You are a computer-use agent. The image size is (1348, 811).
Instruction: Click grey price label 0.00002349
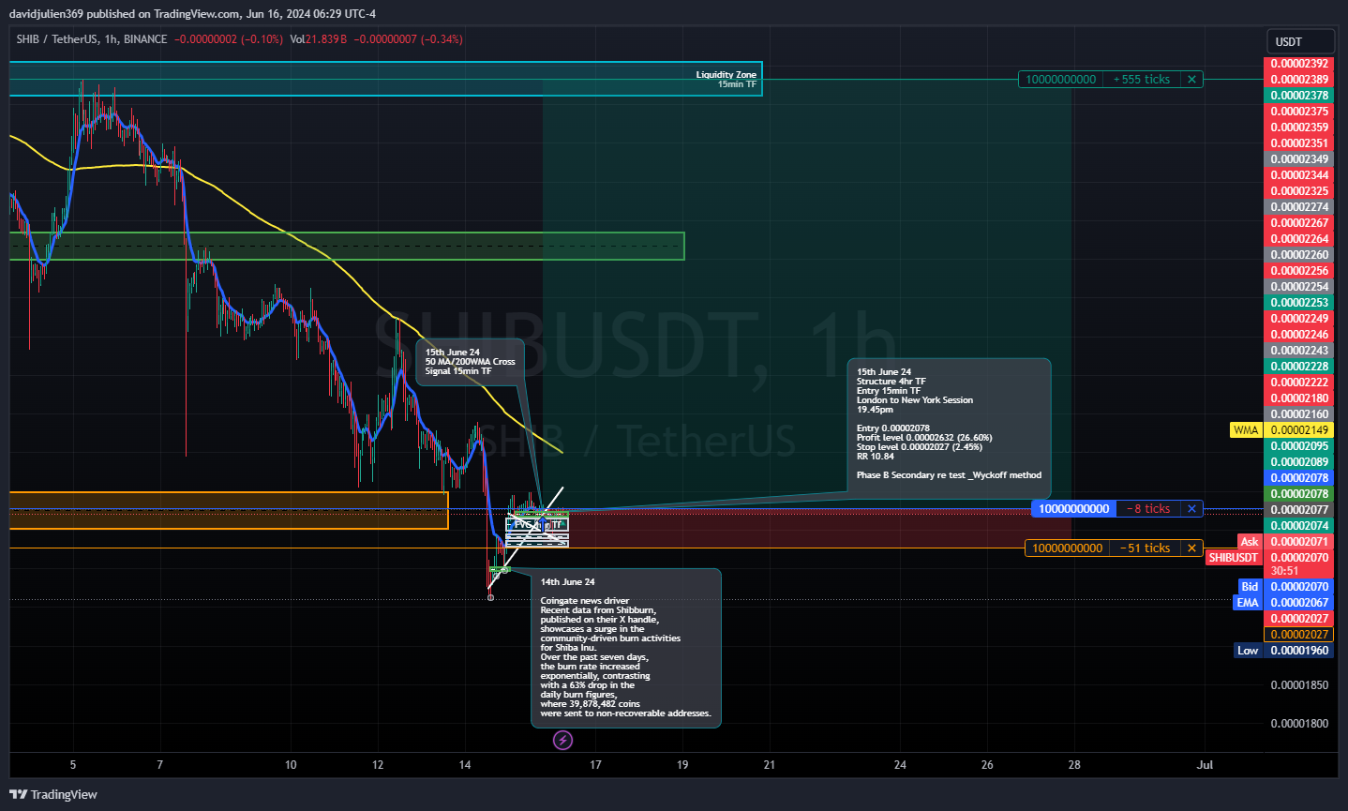pyautogui.click(x=1299, y=159)
